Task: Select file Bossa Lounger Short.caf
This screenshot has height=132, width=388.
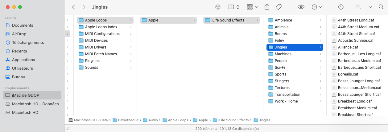Action: pos(359,95)
